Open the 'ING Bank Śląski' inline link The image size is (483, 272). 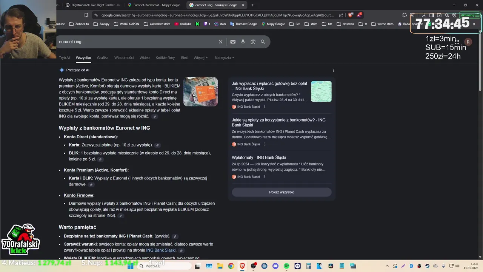pyautogui.click(x=161, y=250)
